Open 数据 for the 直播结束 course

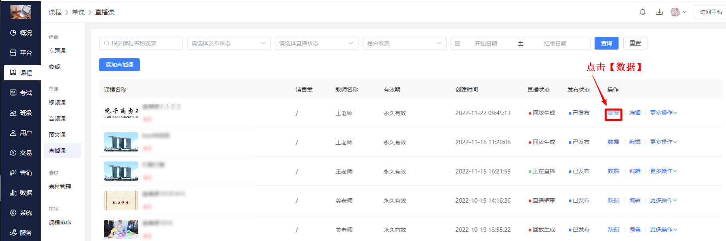pyautogui.click(x=613, y=200)
